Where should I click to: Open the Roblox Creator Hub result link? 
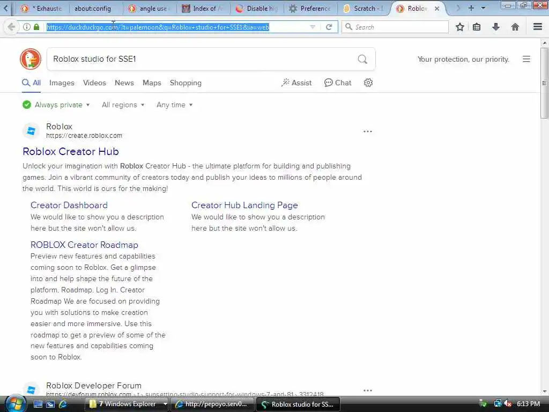[71, 151]
